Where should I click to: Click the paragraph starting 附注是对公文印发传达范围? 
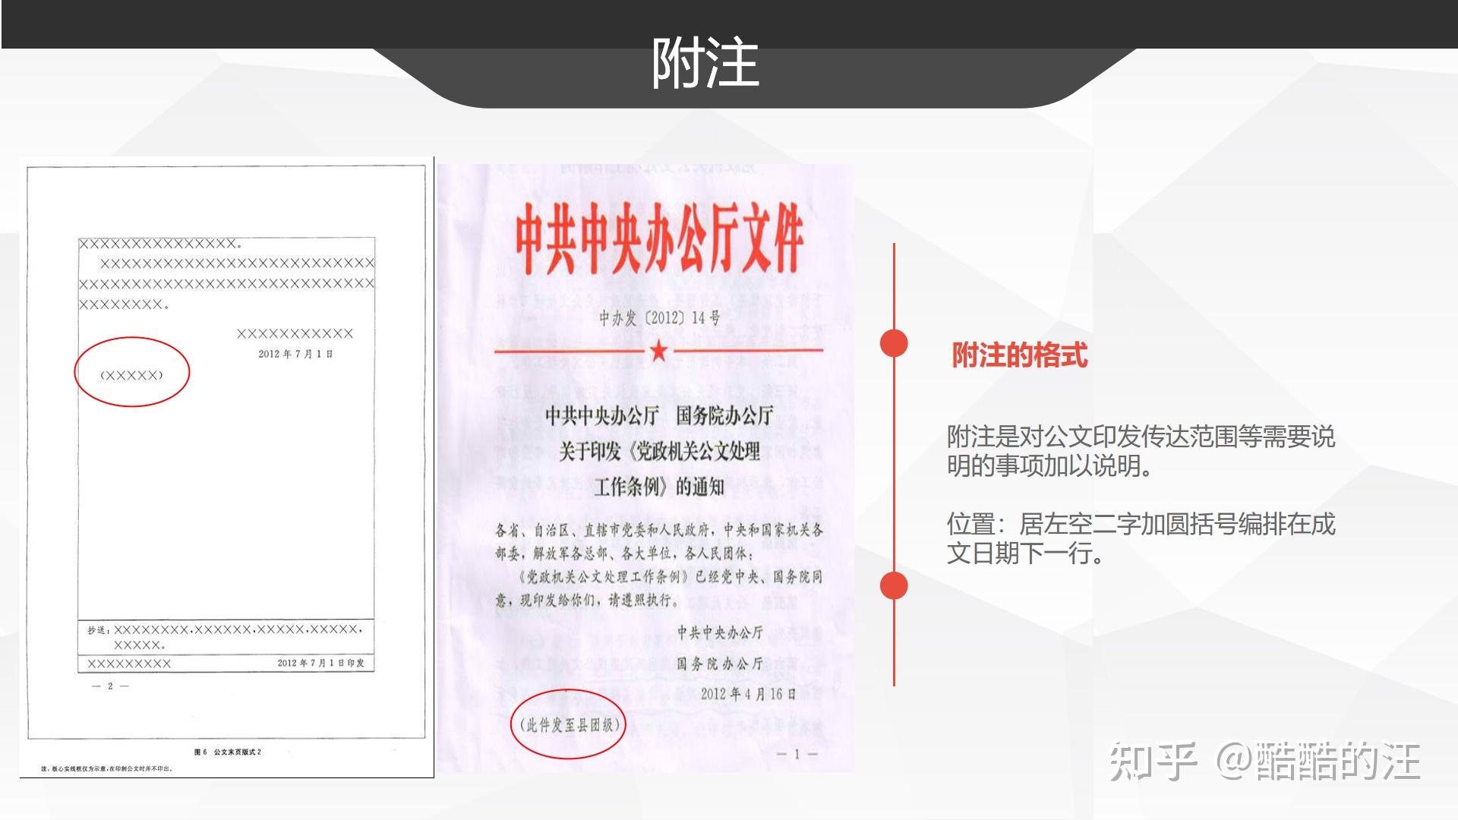pos(1141,451)
